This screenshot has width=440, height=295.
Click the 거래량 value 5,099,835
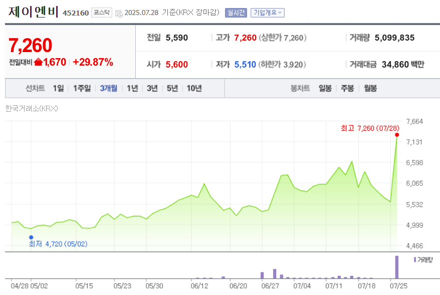[394, 38]
